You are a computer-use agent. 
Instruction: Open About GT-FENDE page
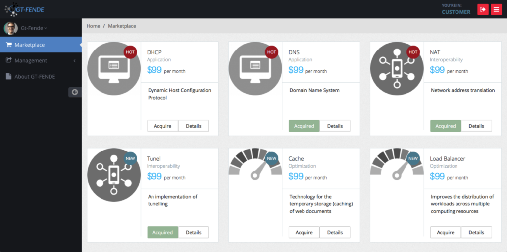click(x=35, y=76)
